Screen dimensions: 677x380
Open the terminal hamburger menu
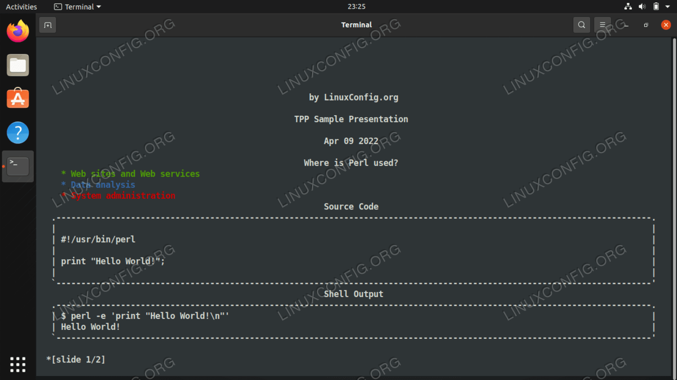(603, 25)
